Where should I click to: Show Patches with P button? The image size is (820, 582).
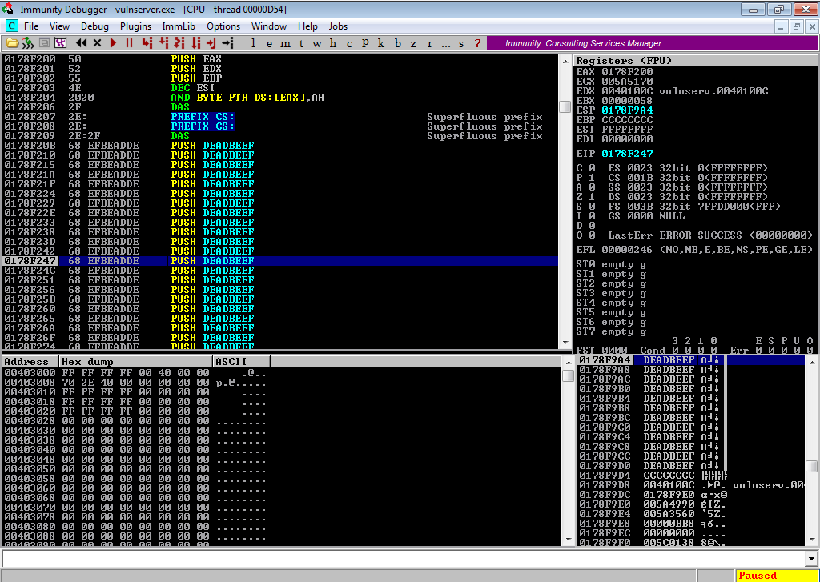point(365,43)
